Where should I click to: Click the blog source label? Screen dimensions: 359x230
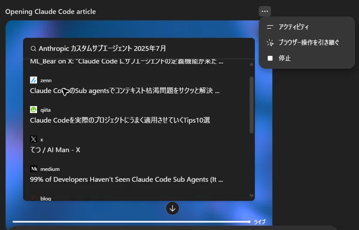[46, 199]
